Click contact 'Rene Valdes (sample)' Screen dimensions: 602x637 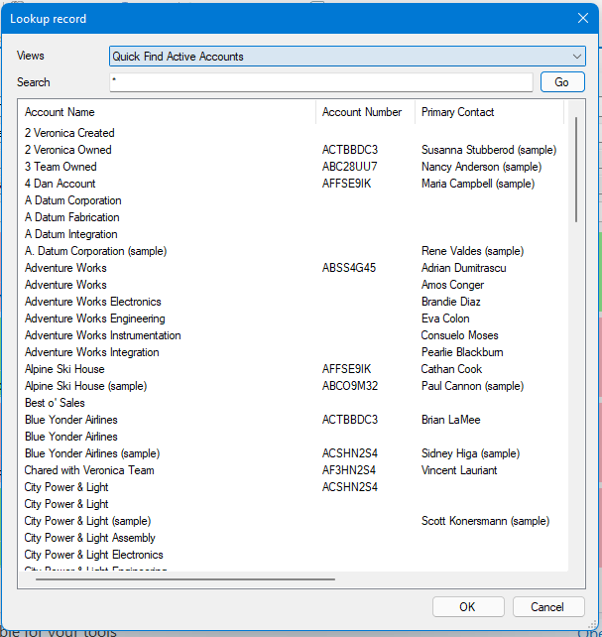[x=472, y=251]
